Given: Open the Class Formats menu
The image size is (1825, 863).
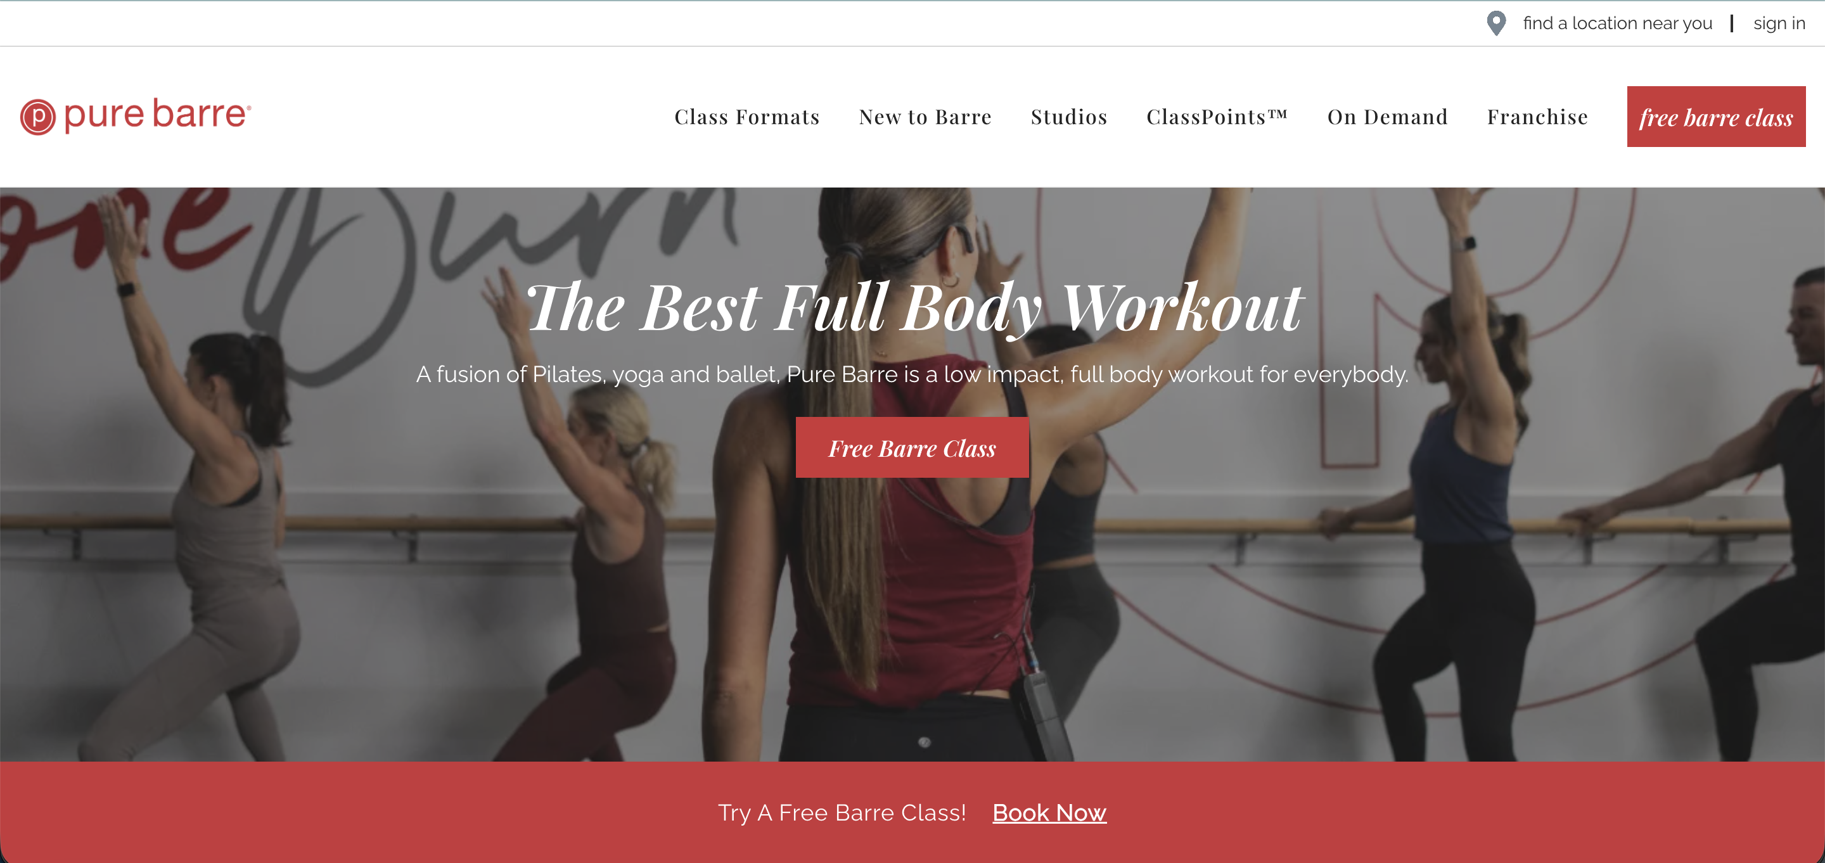Looking at the screenshot, I should 746,117.
